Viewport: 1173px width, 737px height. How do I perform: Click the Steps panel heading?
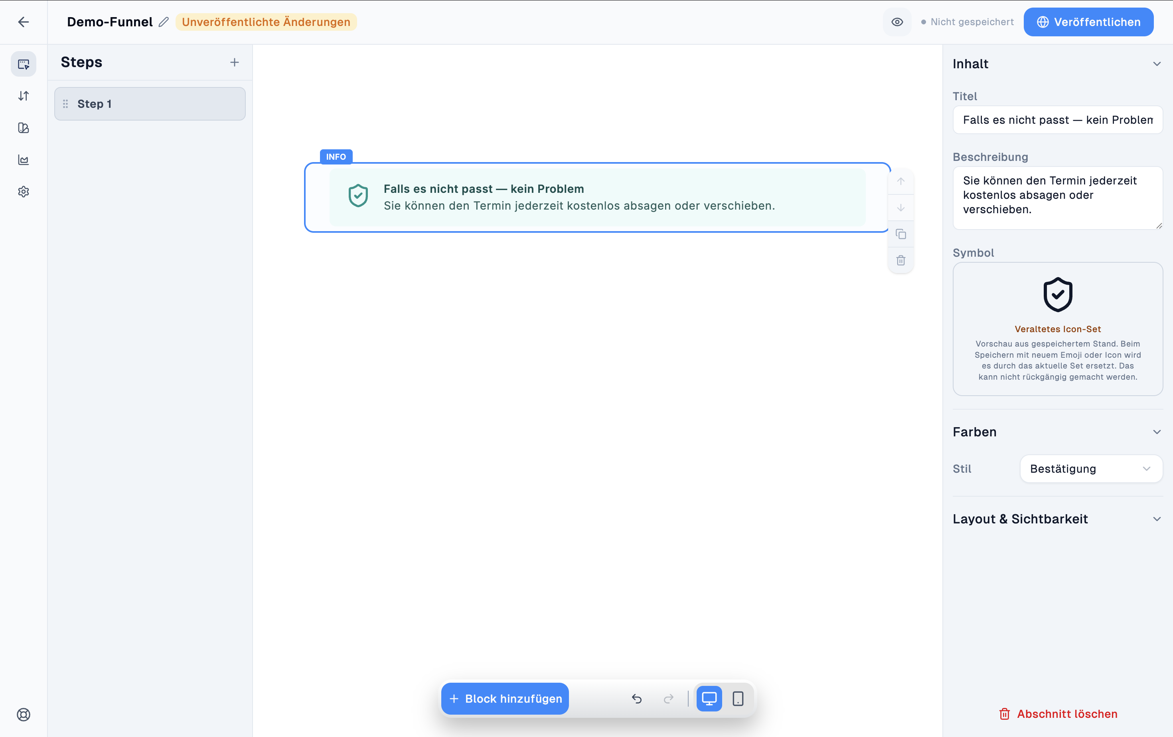point(81,62)
